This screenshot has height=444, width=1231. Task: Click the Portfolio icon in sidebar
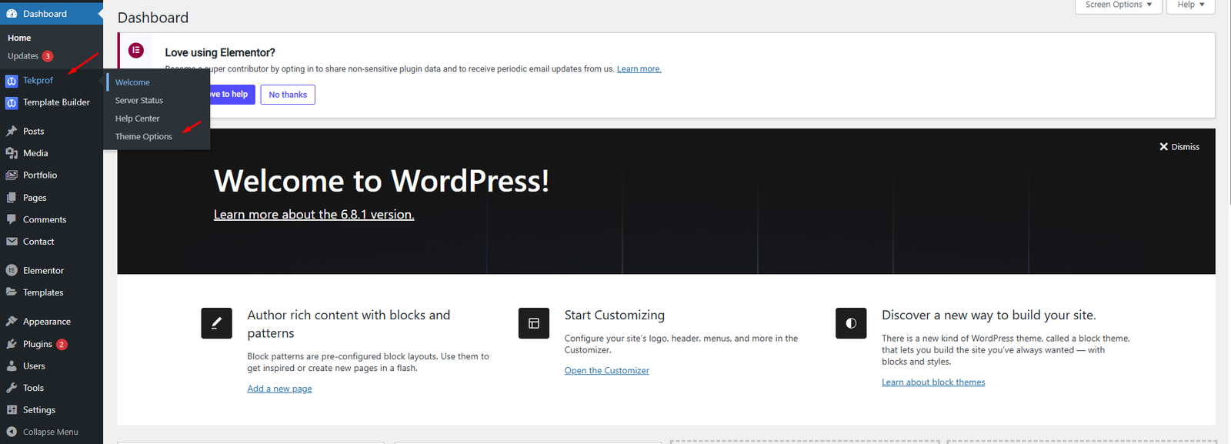tap(12, 175)
